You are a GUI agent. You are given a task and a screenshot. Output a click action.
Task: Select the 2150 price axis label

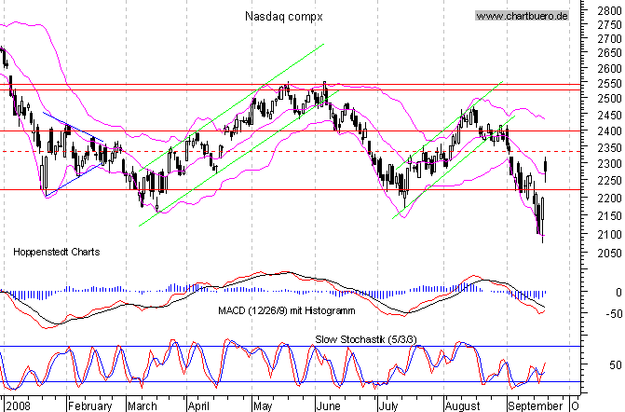(x=610, y=216)
